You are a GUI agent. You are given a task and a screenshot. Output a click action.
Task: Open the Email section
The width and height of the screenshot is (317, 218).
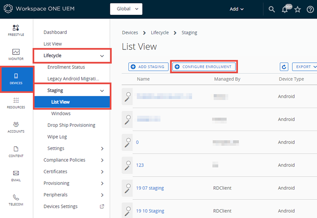point(16,176)
